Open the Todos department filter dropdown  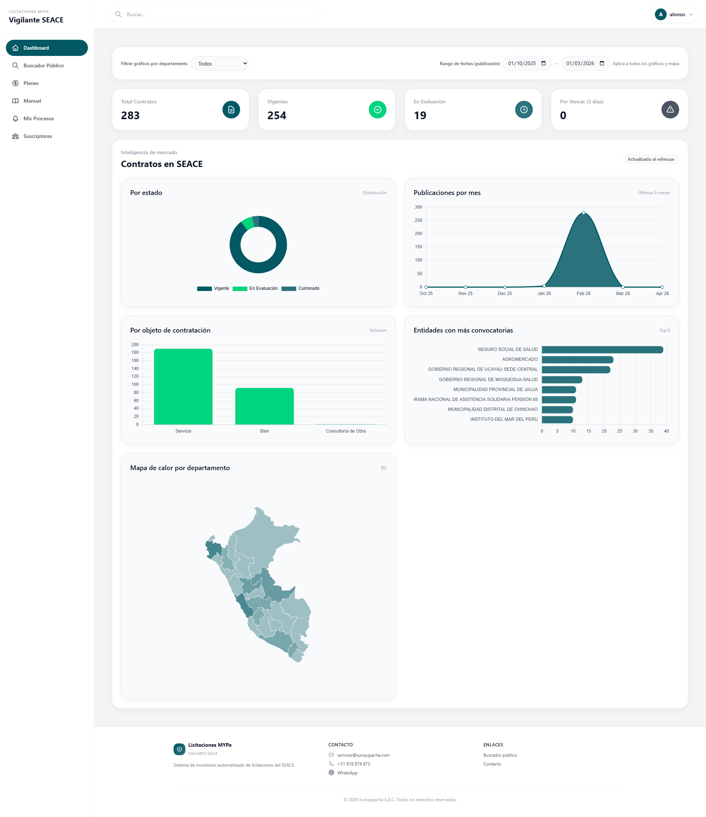tap(220, 63)
